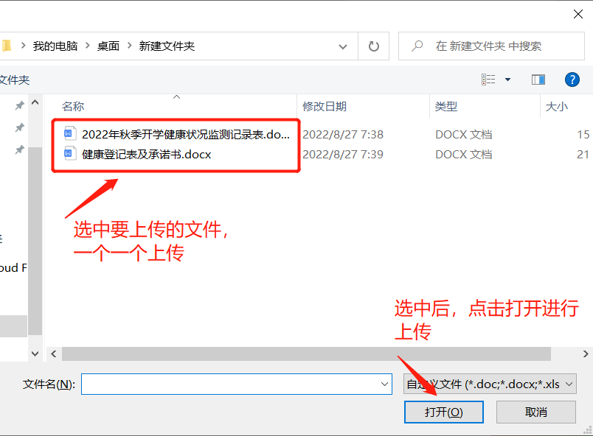The width and height of the screenshot is (593, 436).
Task: Go to 桌面 in the breadcrumb
Action: click(x=108, y=46)
